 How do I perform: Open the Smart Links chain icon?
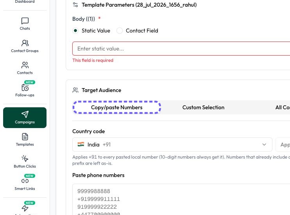point(25,181)
